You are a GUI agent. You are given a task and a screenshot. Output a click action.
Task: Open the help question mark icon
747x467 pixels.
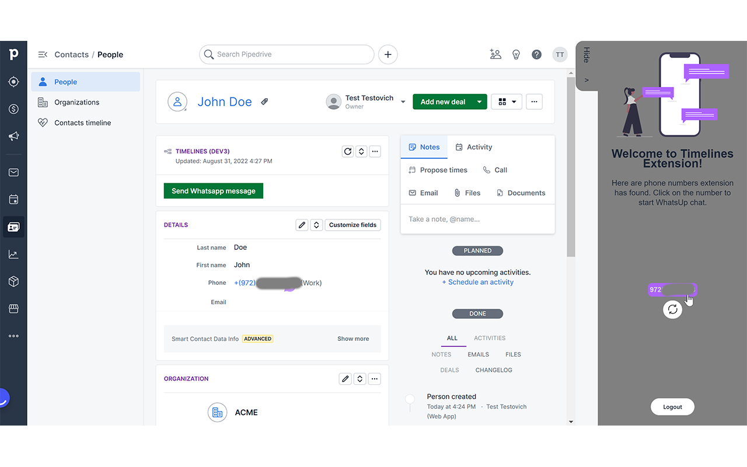coord(536,54)
